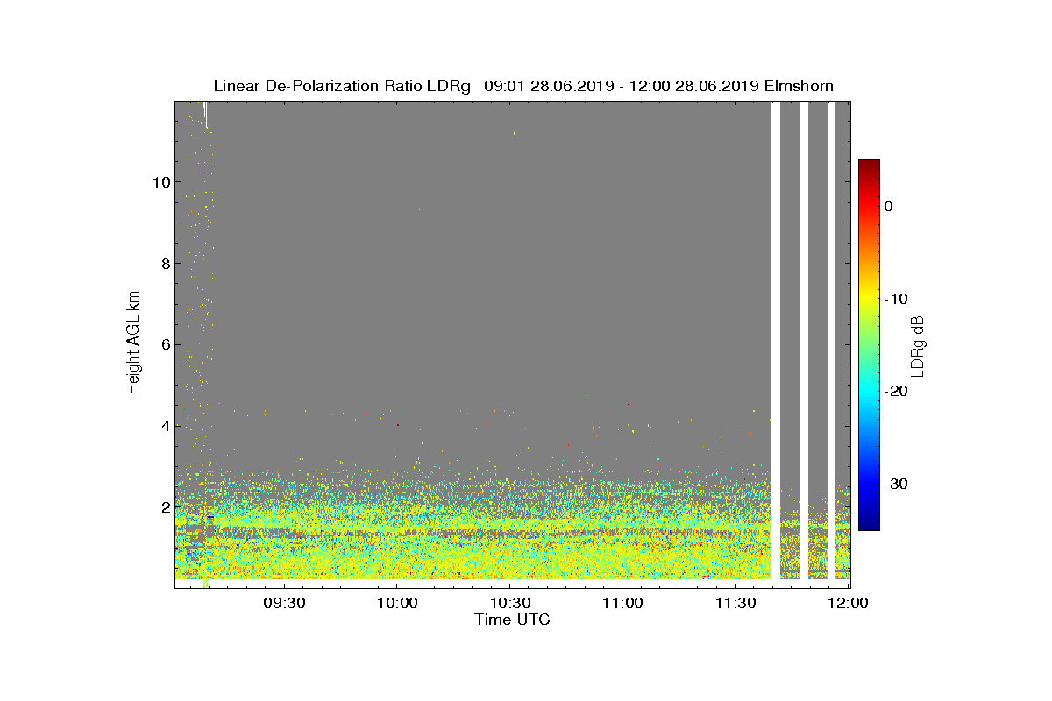The height and width of the screenshot is (701, 1052).
Task: Click the 11:00 time axis label
Action: point(622,604)
